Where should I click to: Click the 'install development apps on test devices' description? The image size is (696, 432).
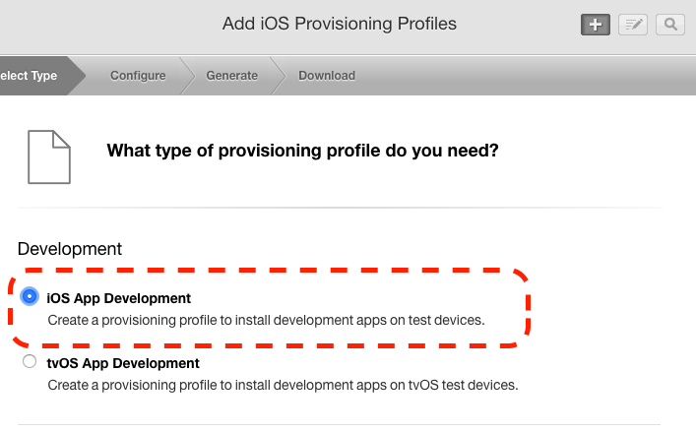[266, 320]
